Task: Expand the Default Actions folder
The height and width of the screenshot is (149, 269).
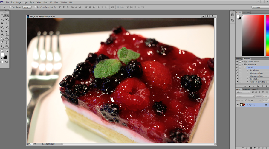Action: click(x=243, y=62)
